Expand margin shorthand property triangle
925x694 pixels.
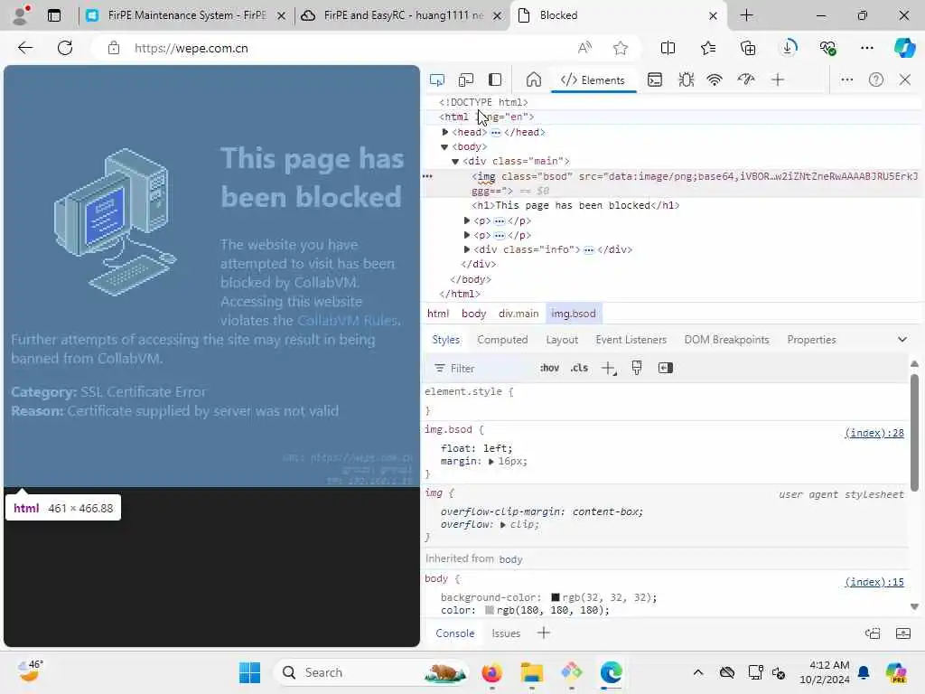491,462
